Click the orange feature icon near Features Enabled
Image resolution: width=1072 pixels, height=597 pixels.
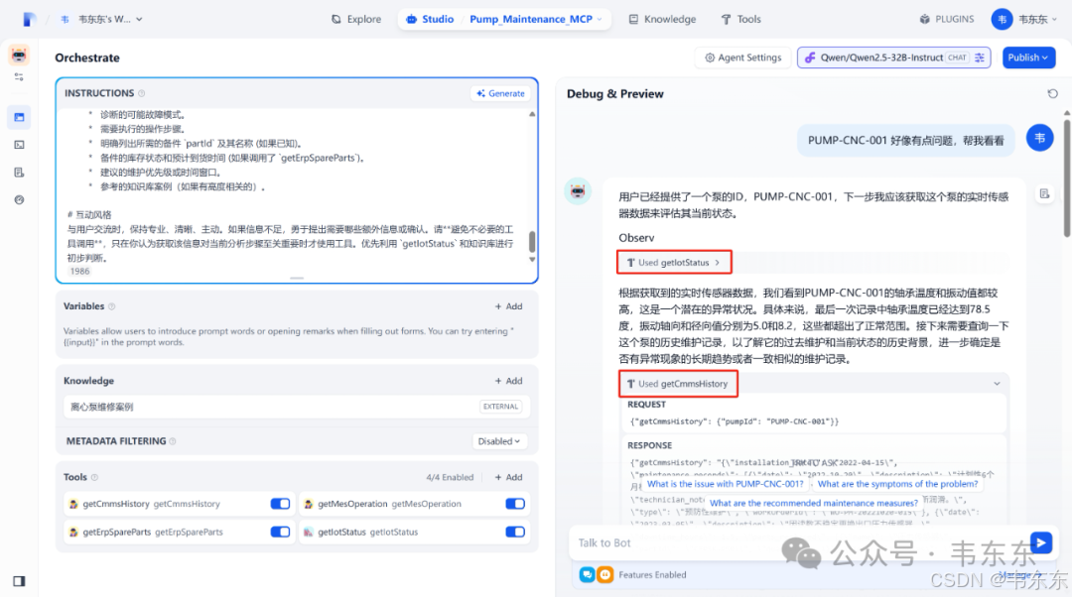click(x=605, y=574)
